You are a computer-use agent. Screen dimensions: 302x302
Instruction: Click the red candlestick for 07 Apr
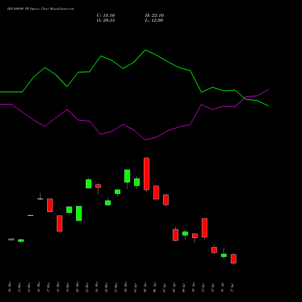pyautogui.click(x=166, y=200)
